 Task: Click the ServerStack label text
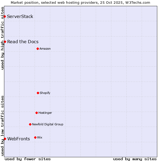[x=20, y=17]
